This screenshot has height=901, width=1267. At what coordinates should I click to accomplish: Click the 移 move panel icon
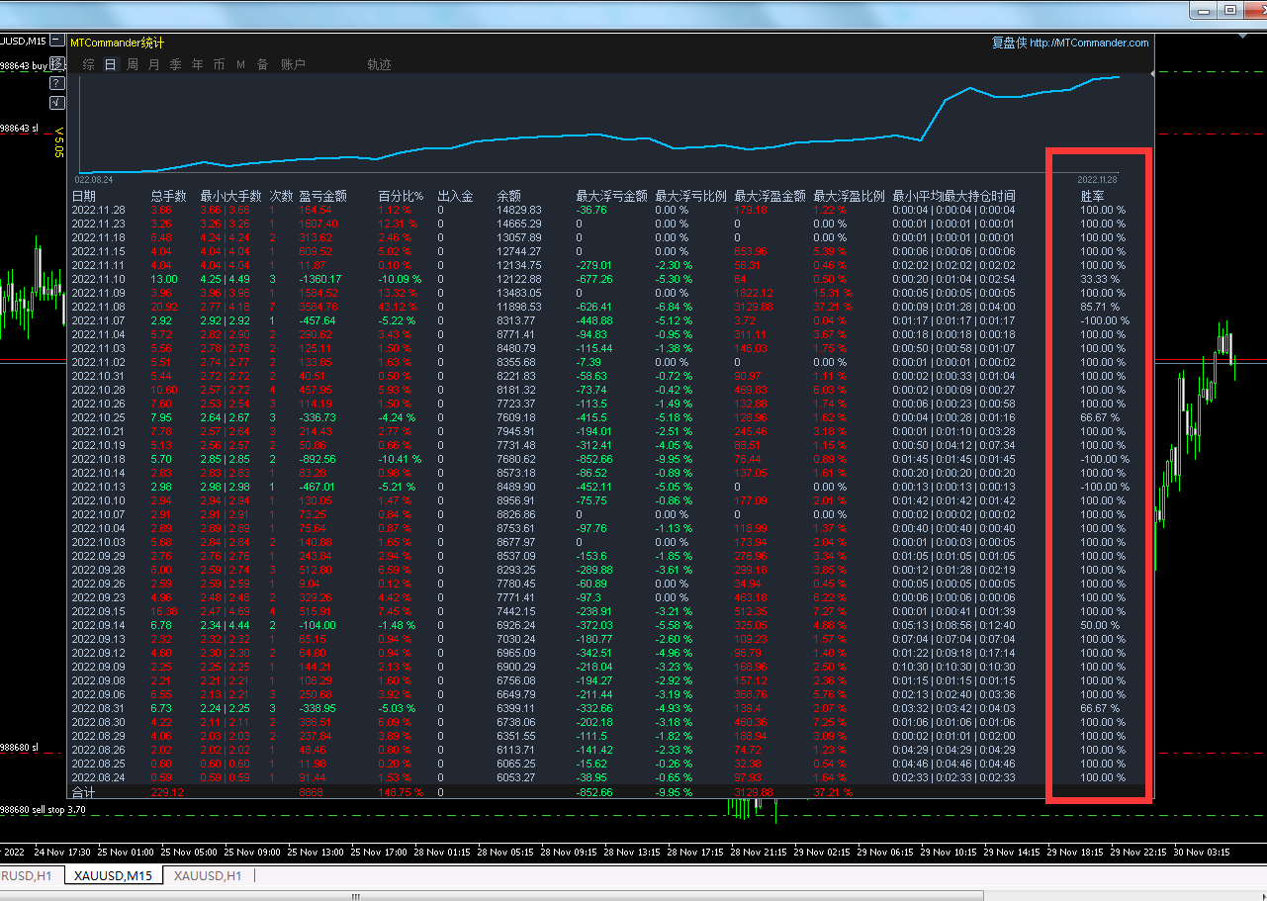(57, 64)
